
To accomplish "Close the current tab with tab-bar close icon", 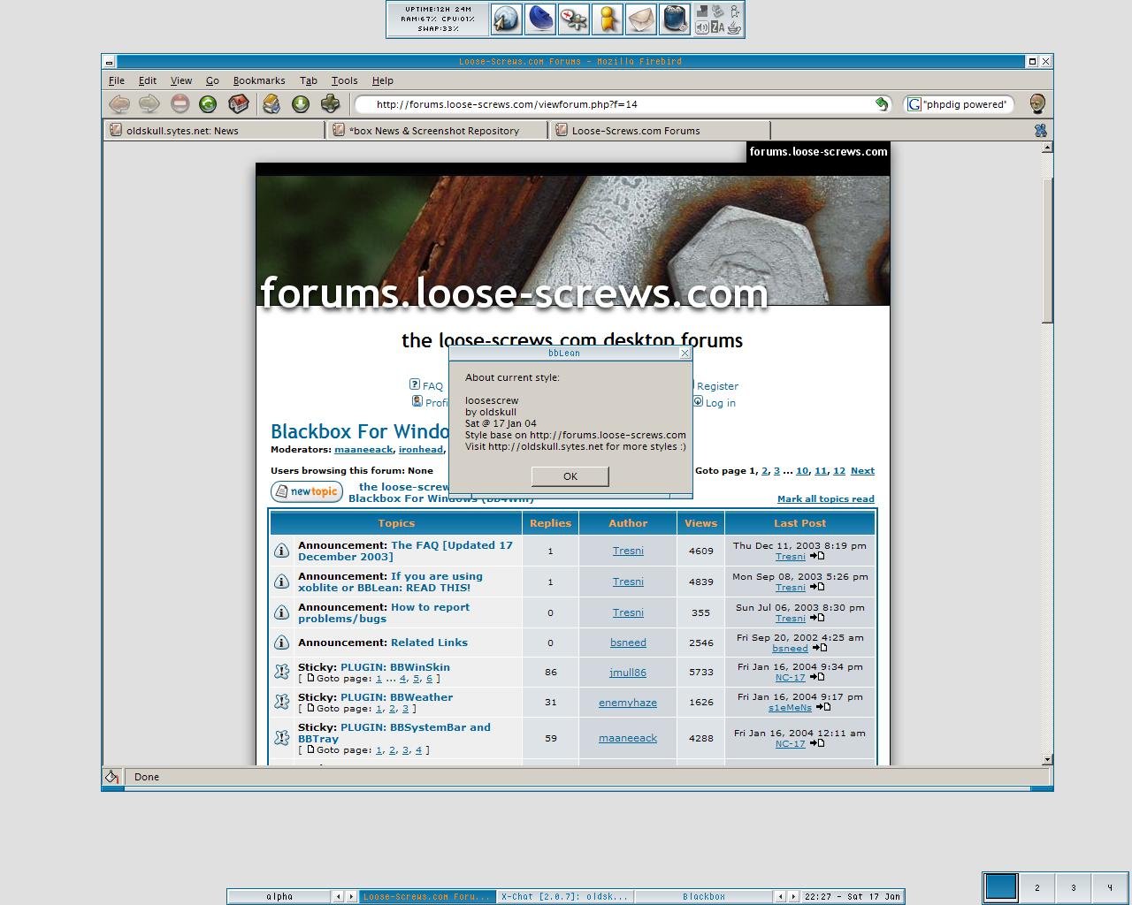I will coord(1041,130).
